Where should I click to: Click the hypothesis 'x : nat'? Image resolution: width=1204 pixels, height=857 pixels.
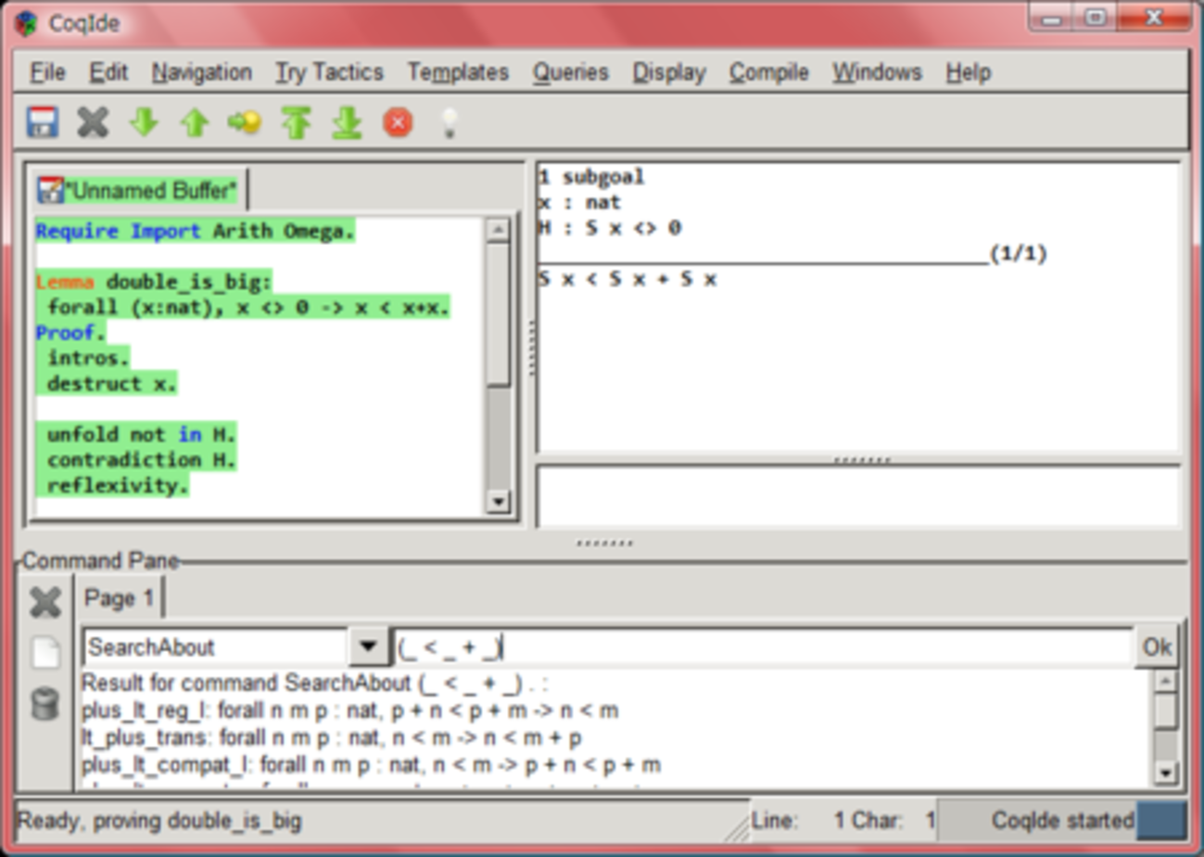pos(579,202)
